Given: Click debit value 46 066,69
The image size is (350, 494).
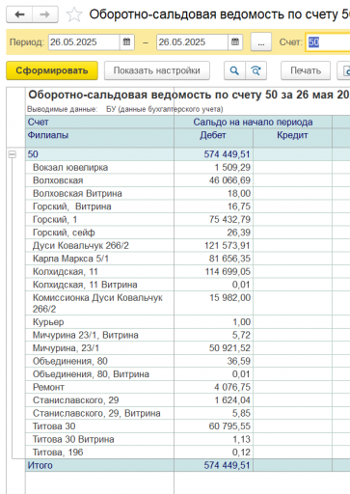Looking at the screenshot, I should point(229,180).
